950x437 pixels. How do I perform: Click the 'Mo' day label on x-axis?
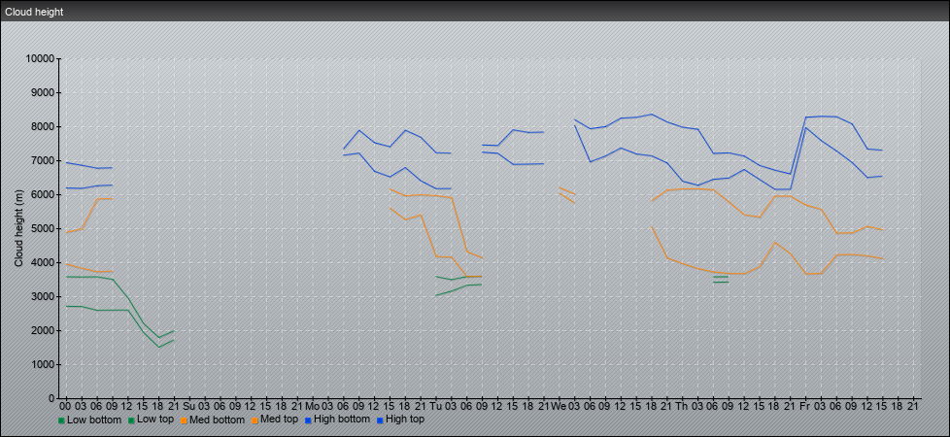click(x=312, y=406)
